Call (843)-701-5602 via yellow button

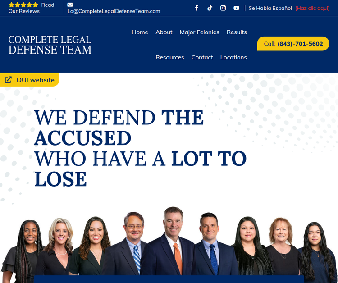tap(293, 44)
